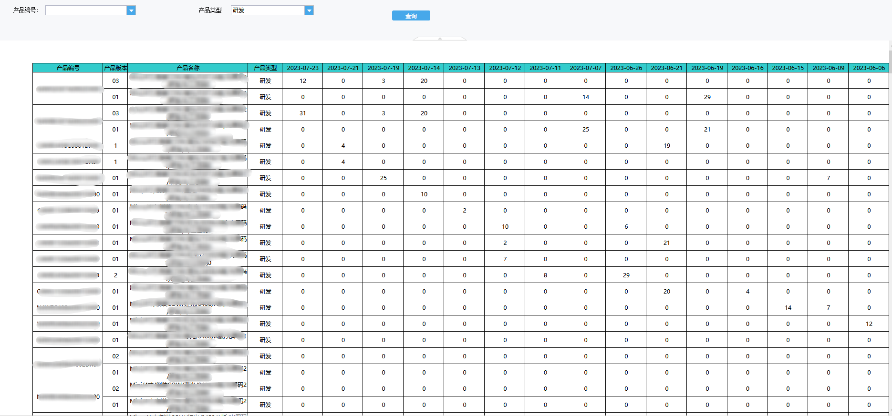The height and width of the screenshot is (416, 892).
Task: Select the 2023-07-21 column header
Action: 343,68
